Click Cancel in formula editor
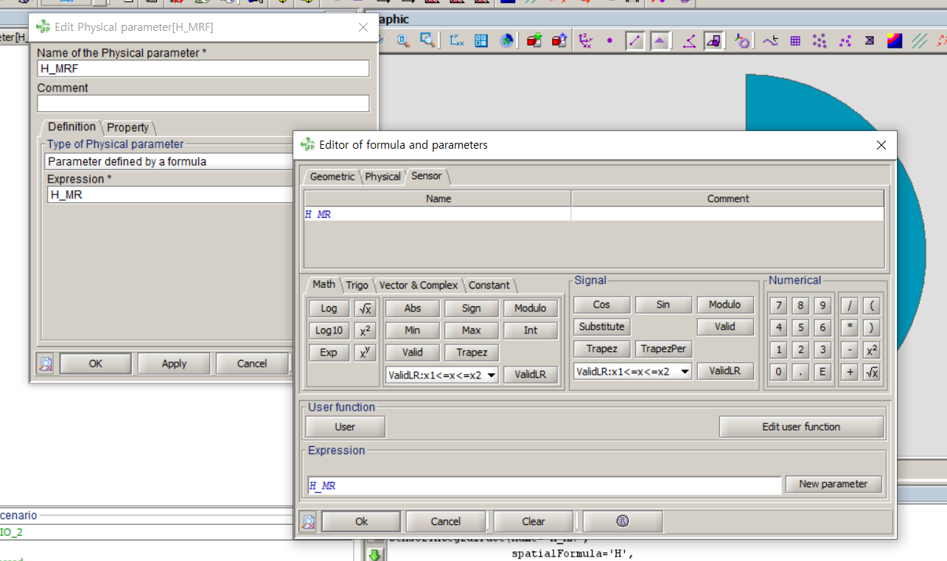 click(x=445, y=521)
